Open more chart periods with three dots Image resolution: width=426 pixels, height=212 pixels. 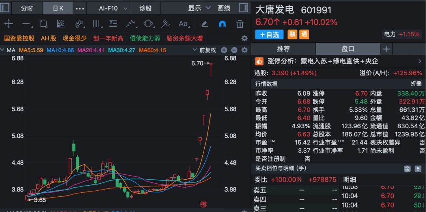point(80,8)
